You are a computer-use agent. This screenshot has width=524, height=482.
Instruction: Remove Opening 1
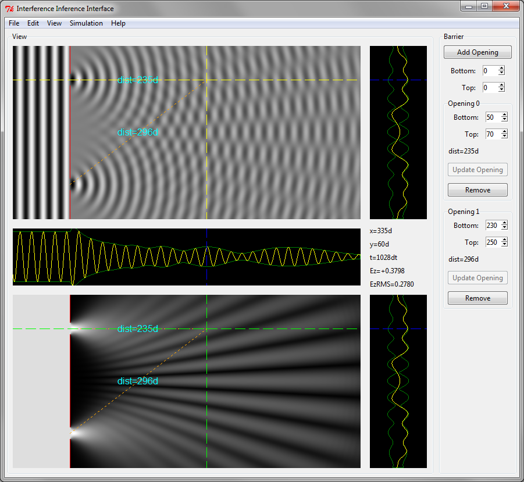(477, 298)
